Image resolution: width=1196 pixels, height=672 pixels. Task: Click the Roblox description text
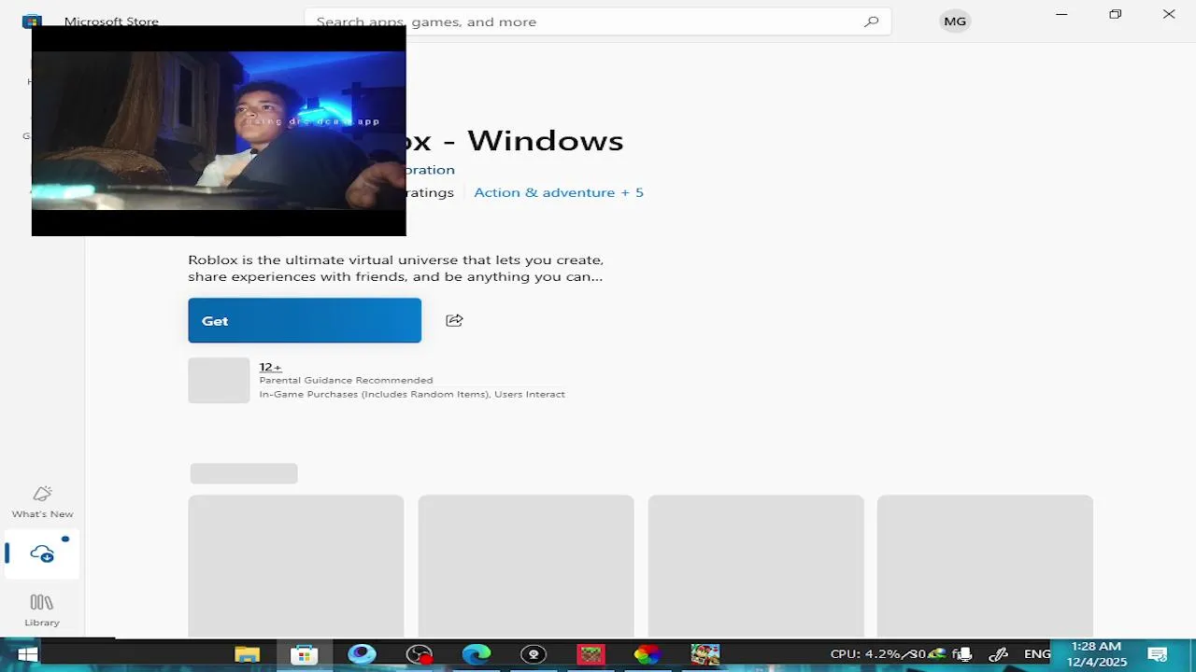396,268
